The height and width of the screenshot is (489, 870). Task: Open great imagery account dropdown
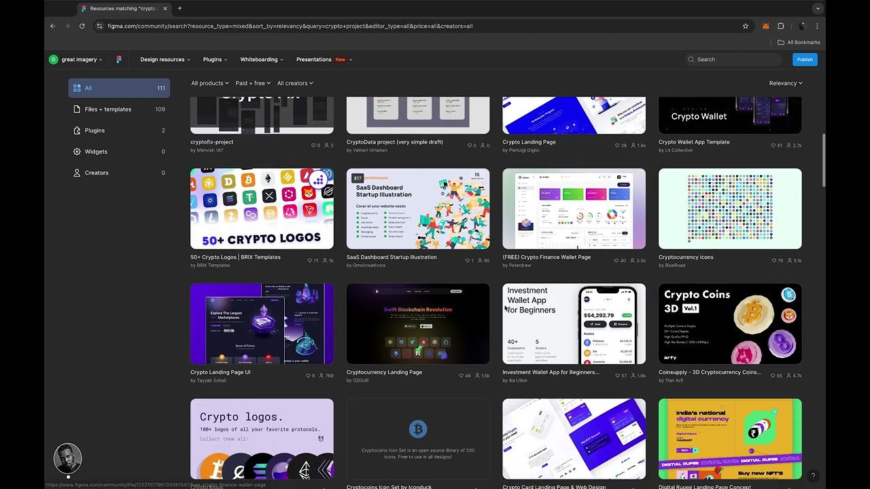[x=82, y=59]
